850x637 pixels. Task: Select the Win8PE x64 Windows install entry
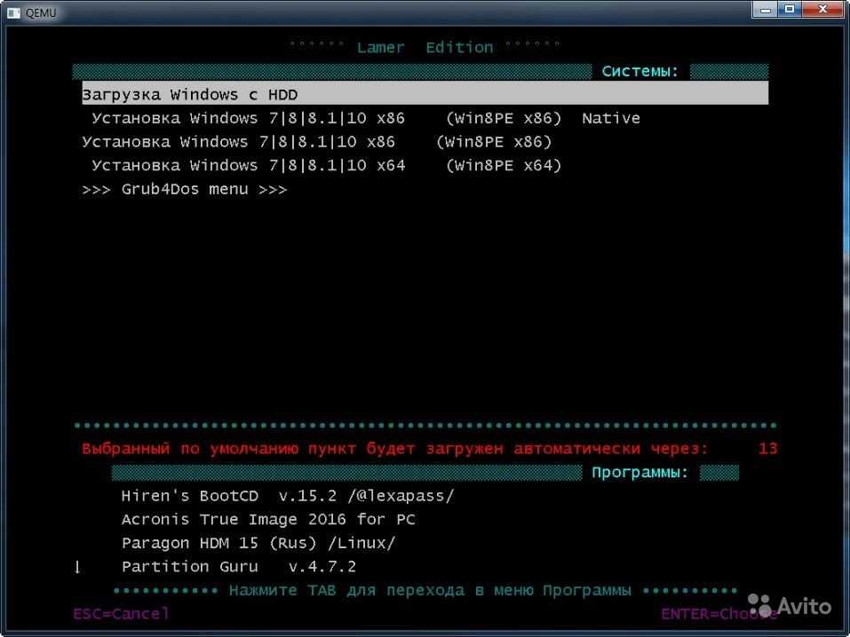[326, 165]
